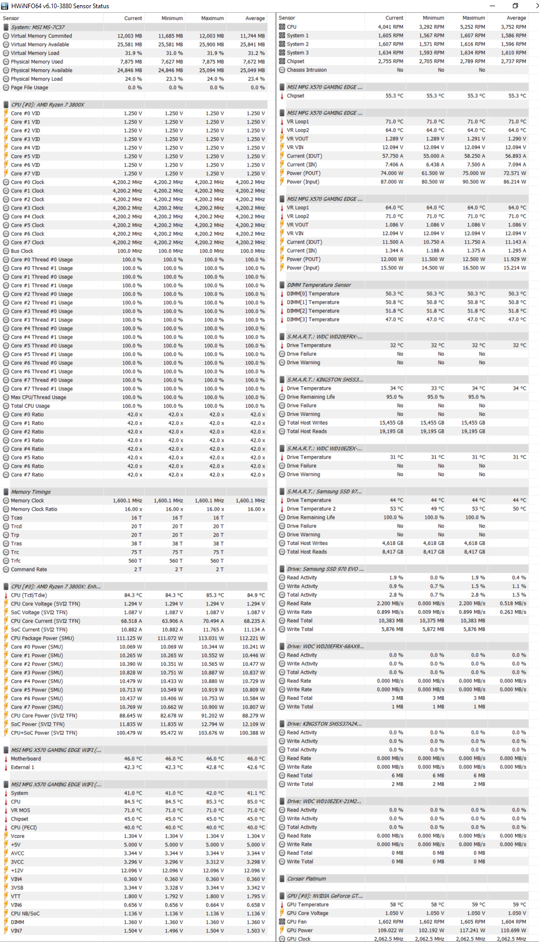Select the DIMM[3] Temperature row
The height and width of the screenshot is (942, 539).
click(x=403, y=319)
